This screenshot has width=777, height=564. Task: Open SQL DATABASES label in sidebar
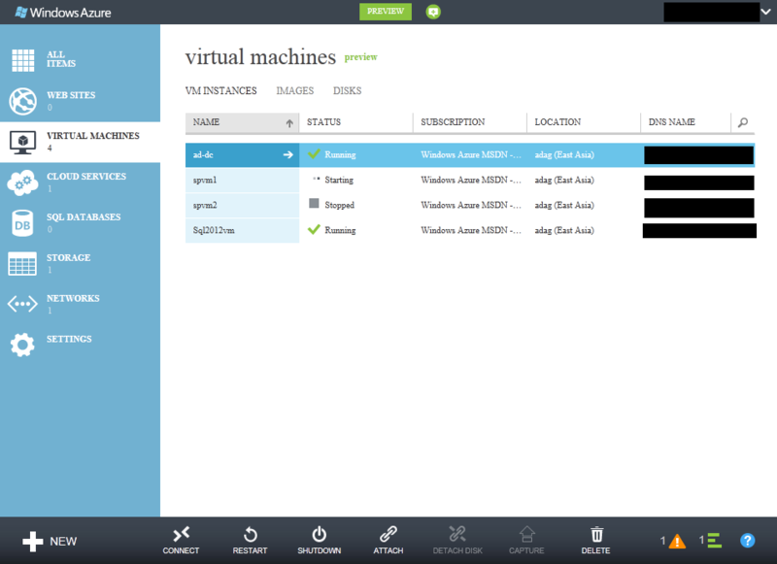click(84, 216)
